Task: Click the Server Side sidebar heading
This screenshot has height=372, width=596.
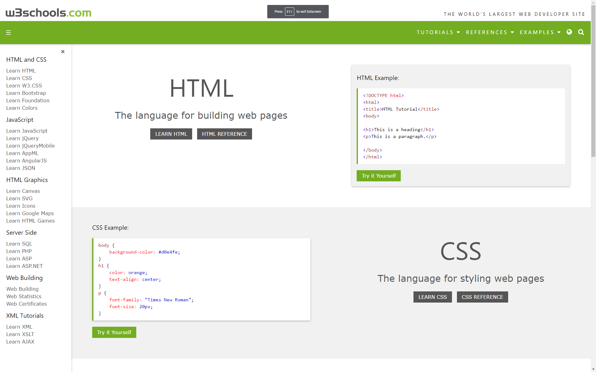Action: [x=21, y=232]
